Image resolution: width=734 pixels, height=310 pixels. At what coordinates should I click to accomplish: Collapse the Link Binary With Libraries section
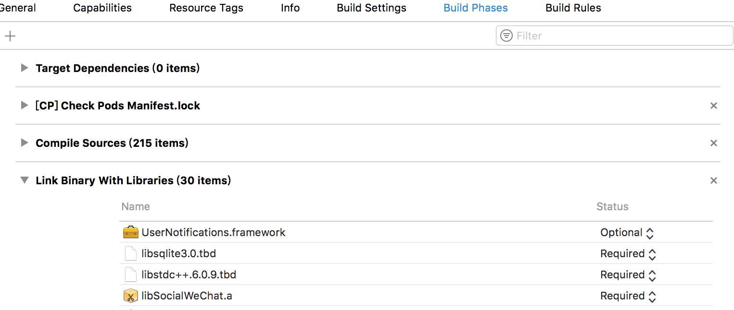[x=25, y=180]
